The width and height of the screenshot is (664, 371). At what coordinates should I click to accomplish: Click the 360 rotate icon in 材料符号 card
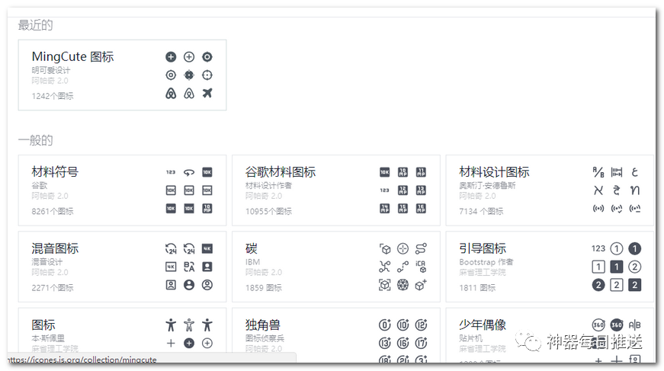[189, 172]
